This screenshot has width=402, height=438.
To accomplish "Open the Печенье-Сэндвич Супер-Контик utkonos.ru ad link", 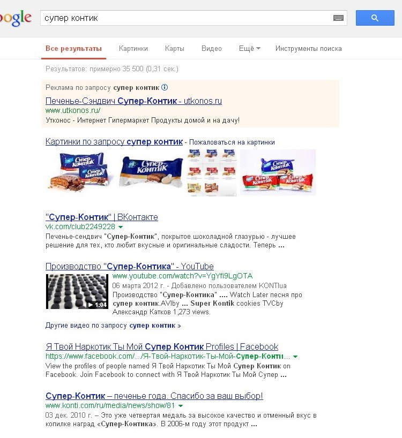I will coord(133,101).
